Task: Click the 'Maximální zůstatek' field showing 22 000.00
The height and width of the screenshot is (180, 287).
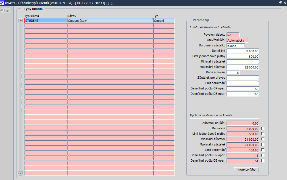Action: click(243, 67)
